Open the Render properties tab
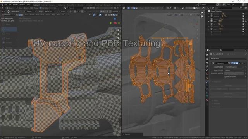This screenshot has width=248, height=139. tap(207, 59)
